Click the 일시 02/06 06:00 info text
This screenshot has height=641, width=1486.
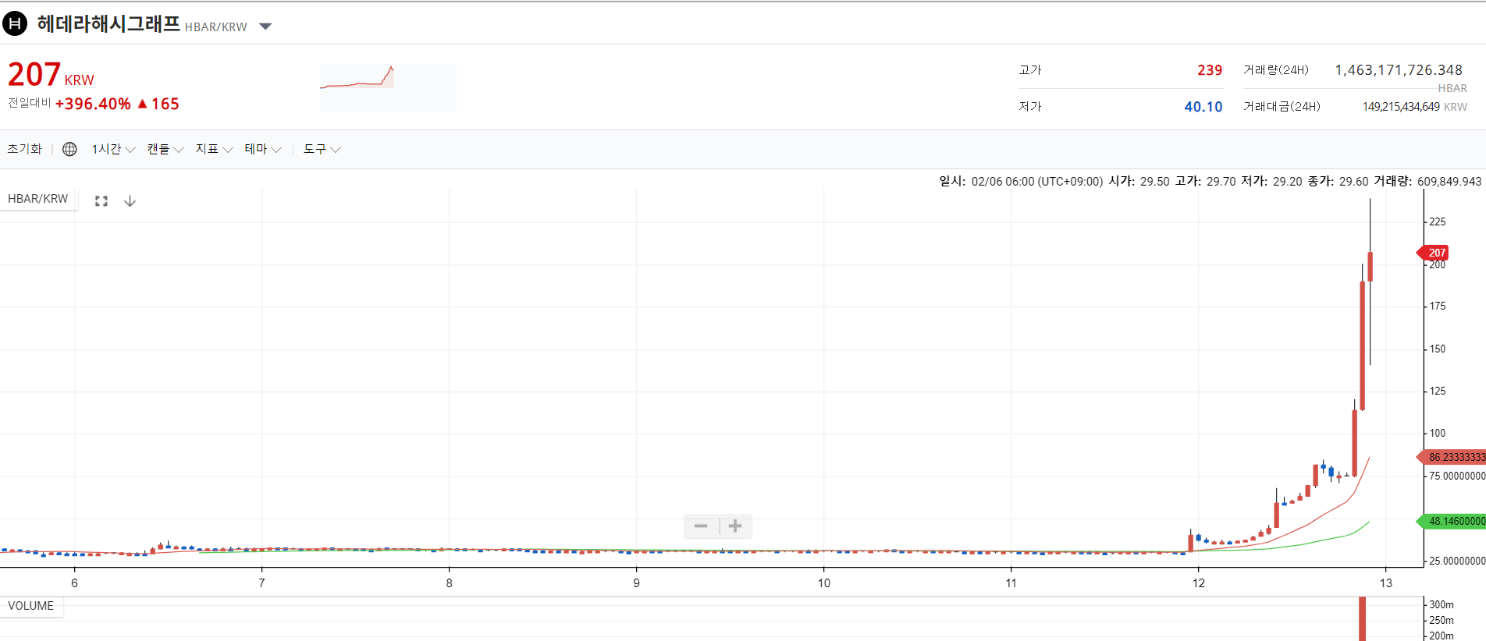click(1021, 182)
